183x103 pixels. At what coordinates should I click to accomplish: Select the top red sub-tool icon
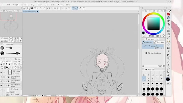168,14
